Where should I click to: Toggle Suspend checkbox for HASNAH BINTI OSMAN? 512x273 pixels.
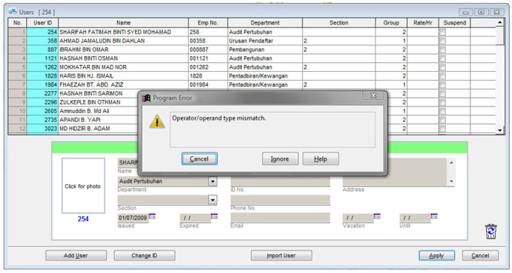click(x=442, y=58)
